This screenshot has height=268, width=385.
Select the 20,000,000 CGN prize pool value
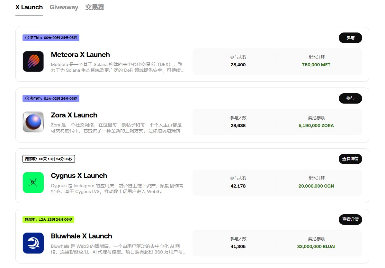tap(316, 186)
